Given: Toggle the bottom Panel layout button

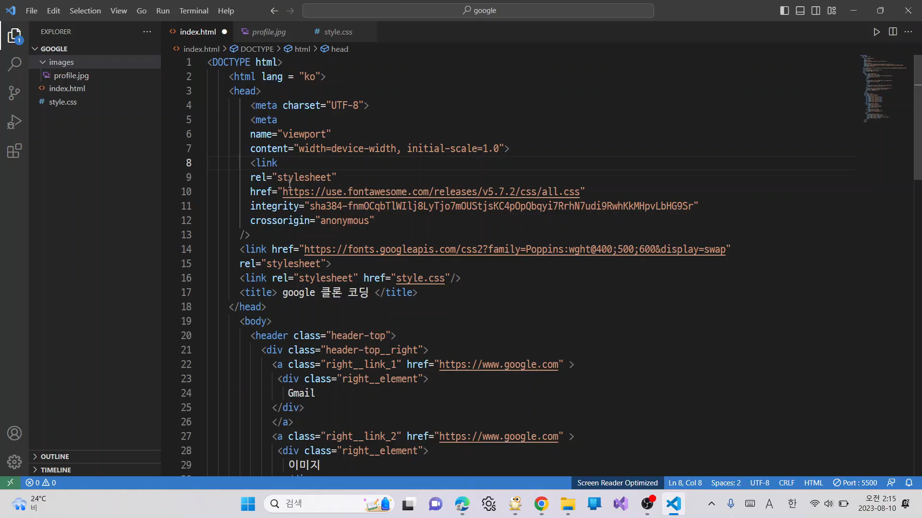Looking at the screenshot, I should point(800,11).
